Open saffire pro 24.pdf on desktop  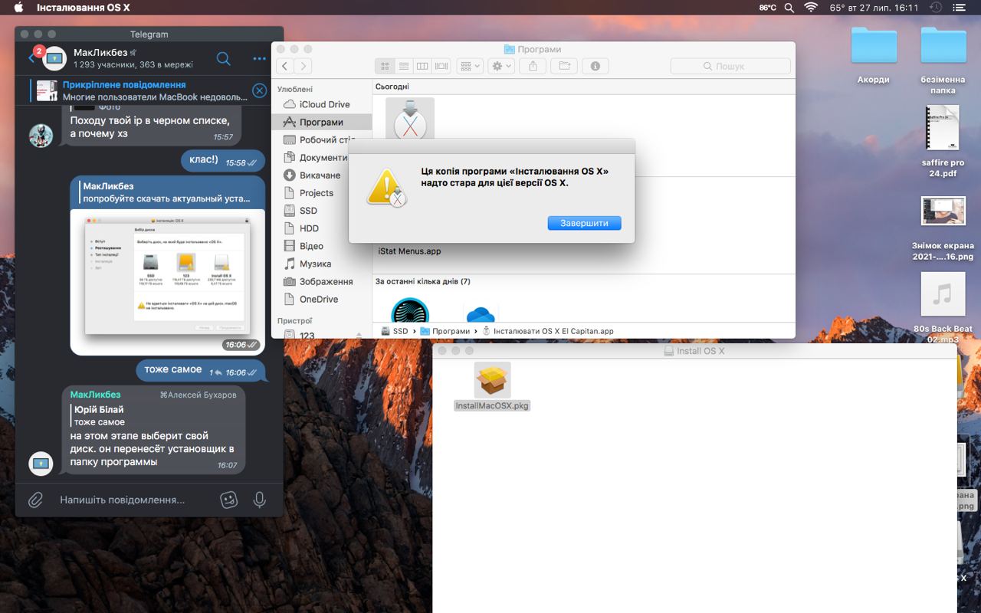(943, 129)
